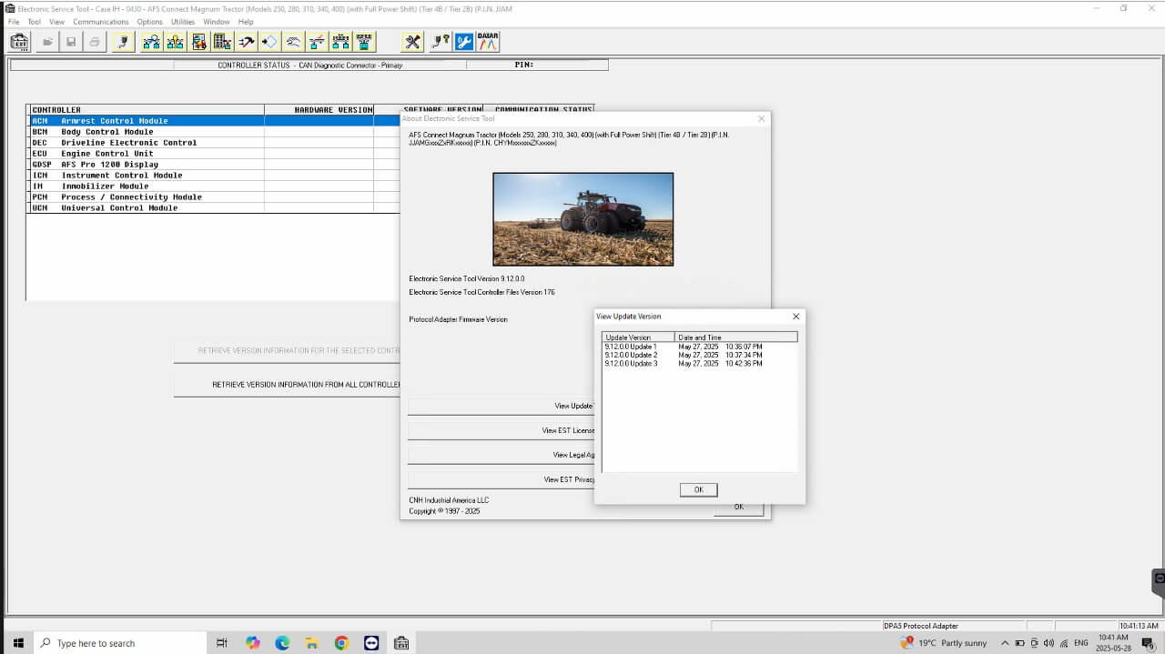Open Google Chrome from the taskbar

341,643
